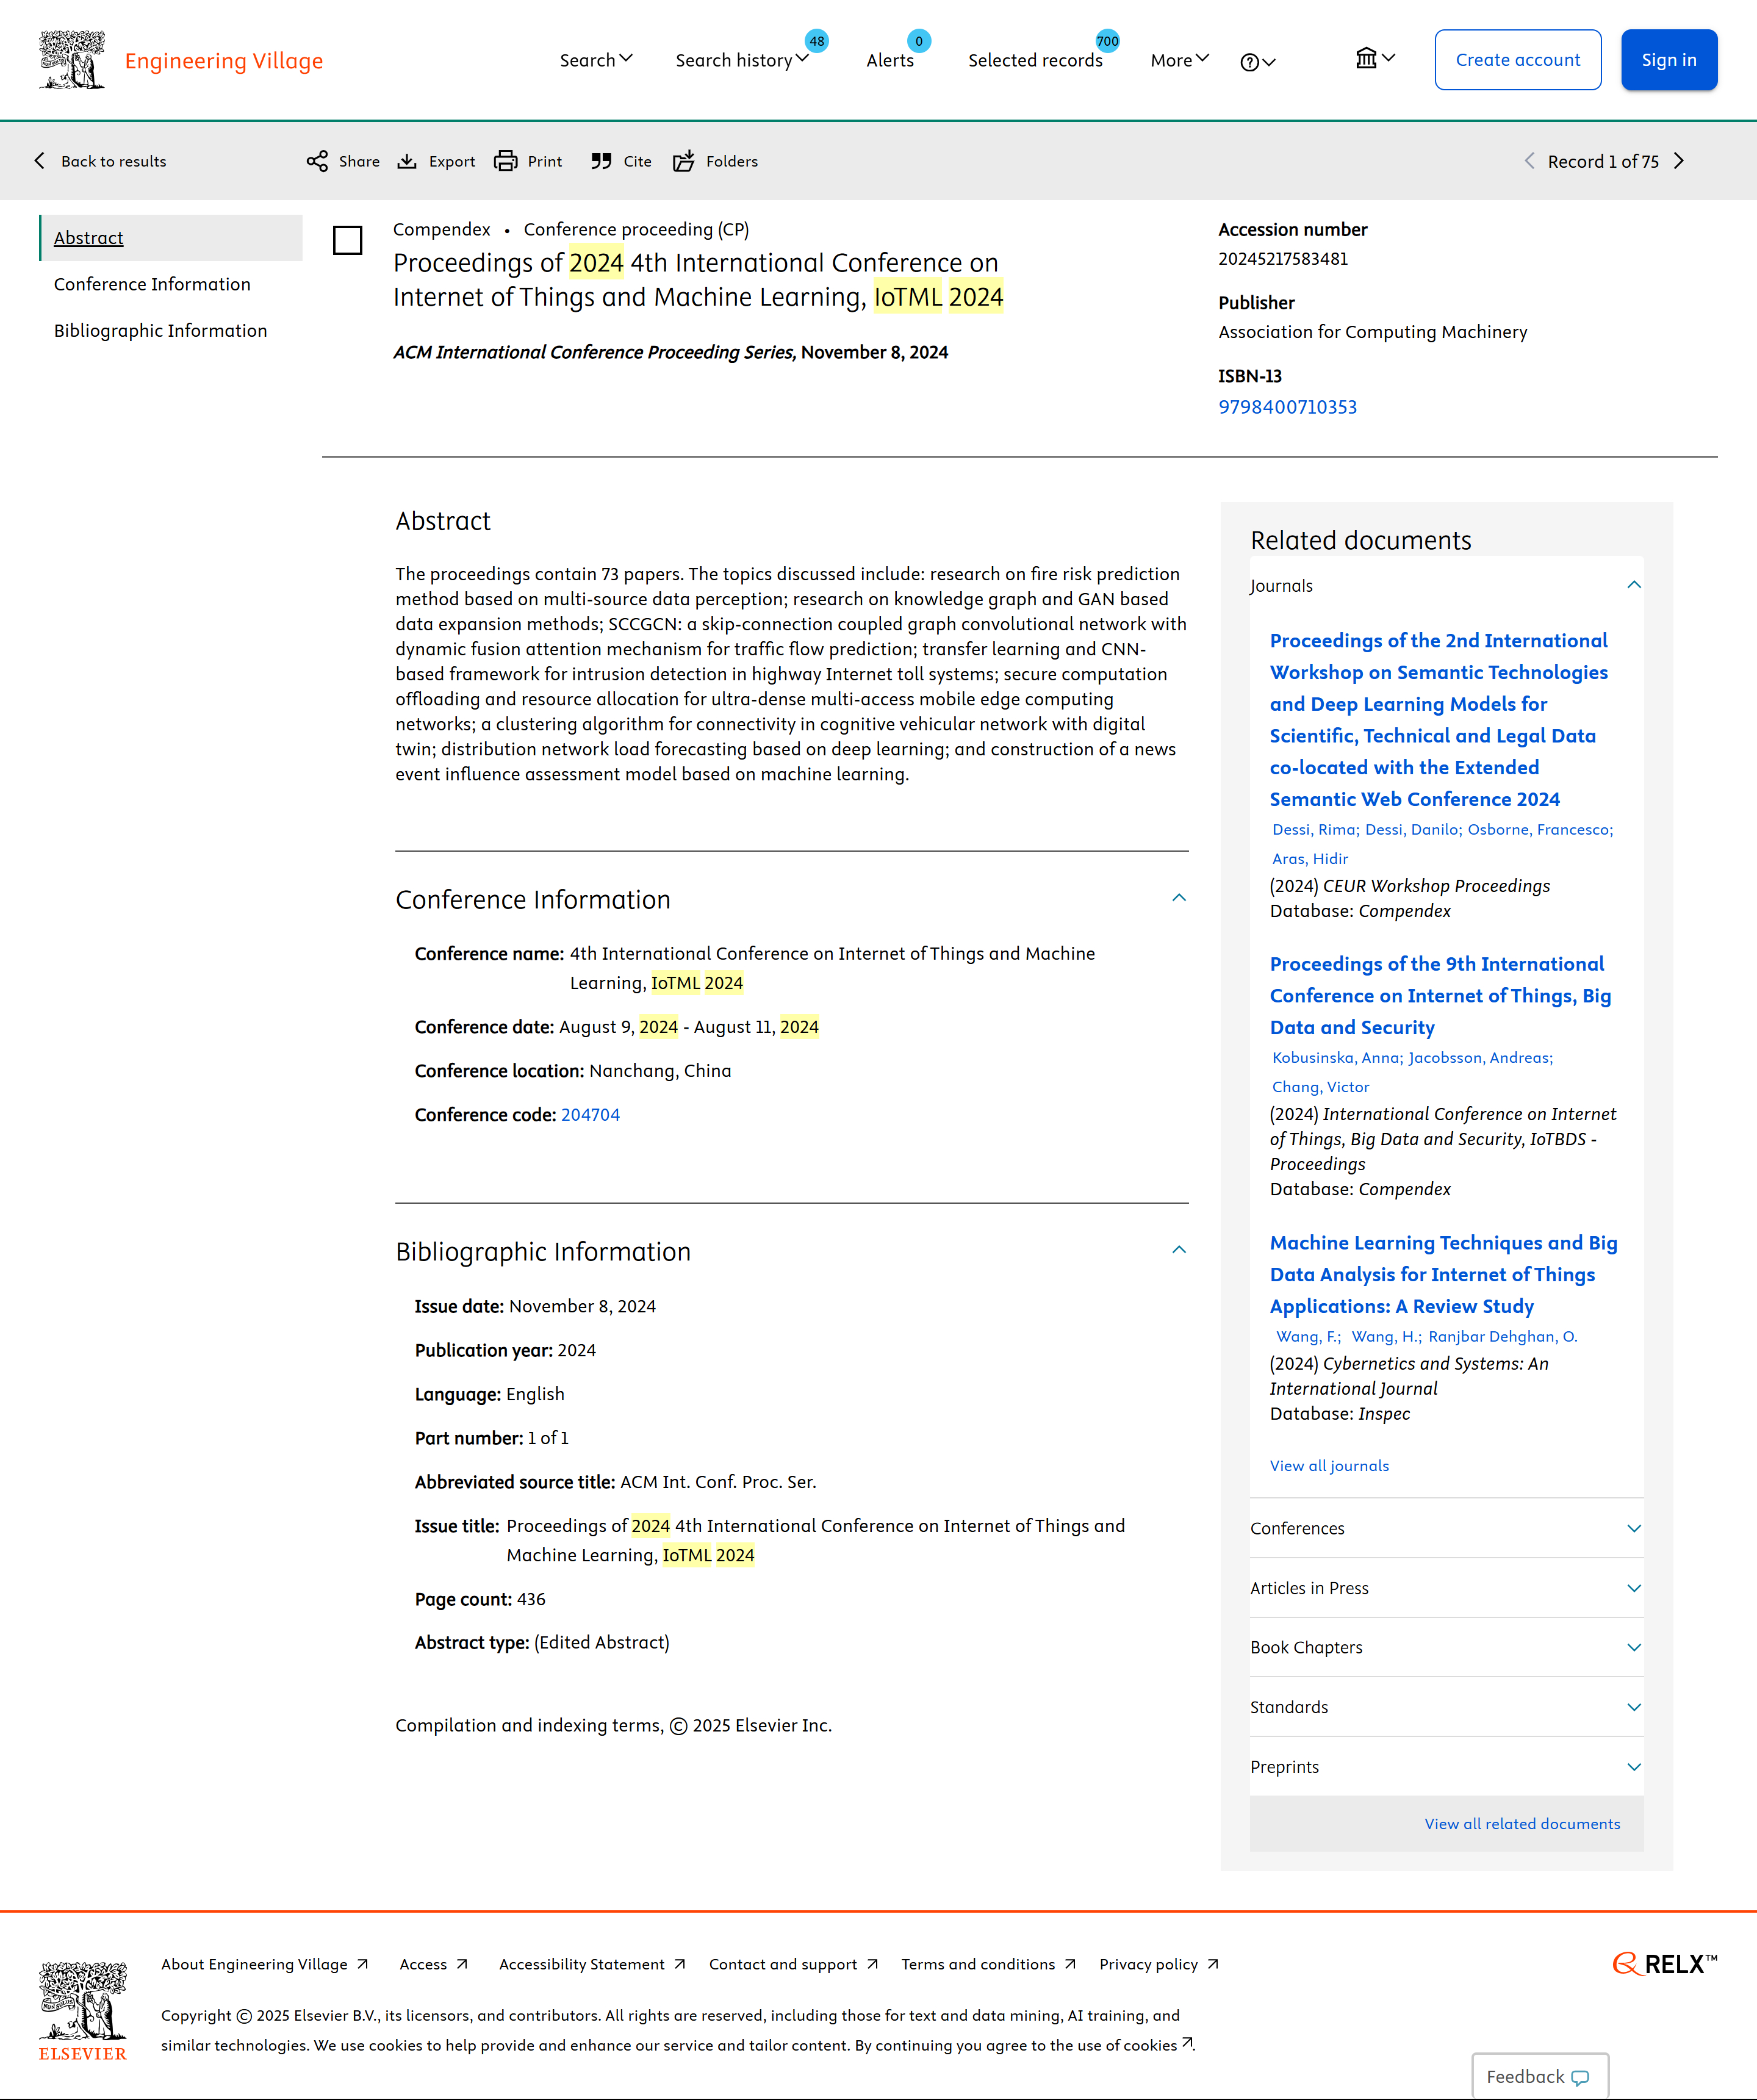1757x2100 pixels.
Task: Open Folders via the folder icon
Action: (684, 161)
